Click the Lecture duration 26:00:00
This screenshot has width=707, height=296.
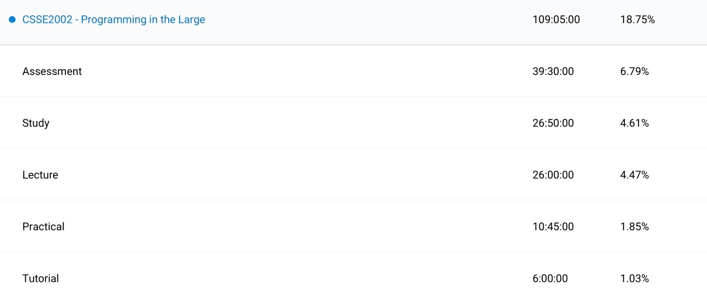(x=552, y=175)
